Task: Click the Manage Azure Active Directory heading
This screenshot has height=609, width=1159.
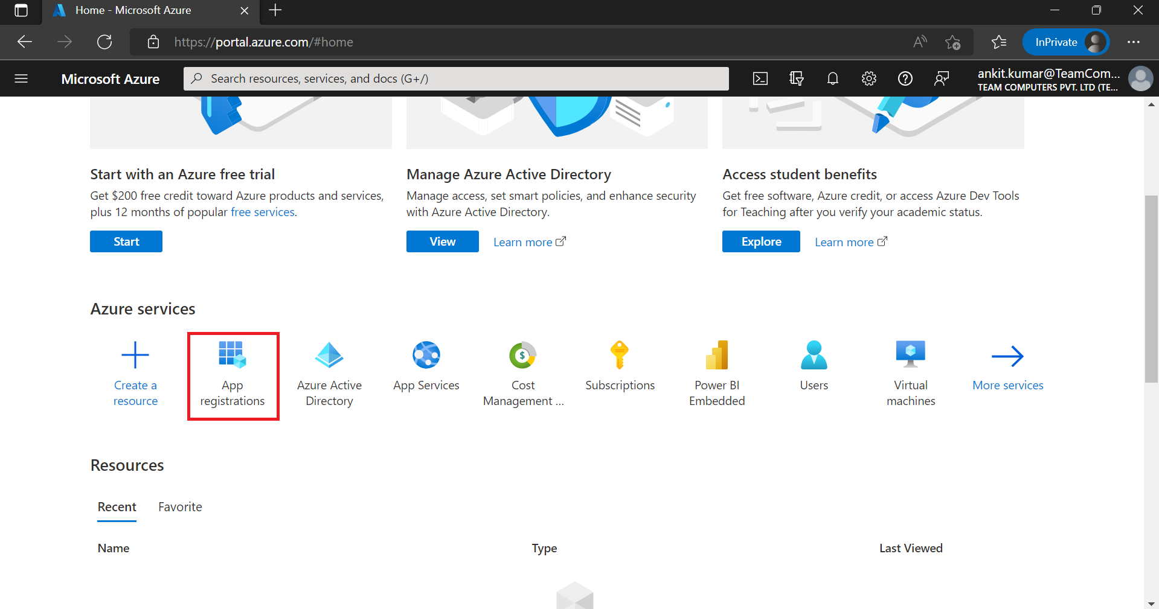Action: (509, 174)
